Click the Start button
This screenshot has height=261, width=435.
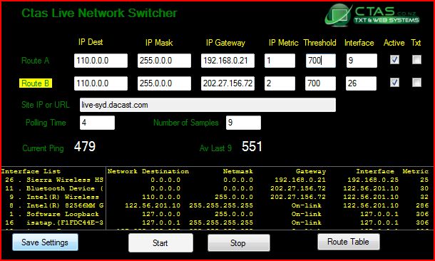[x=160, y=243]
